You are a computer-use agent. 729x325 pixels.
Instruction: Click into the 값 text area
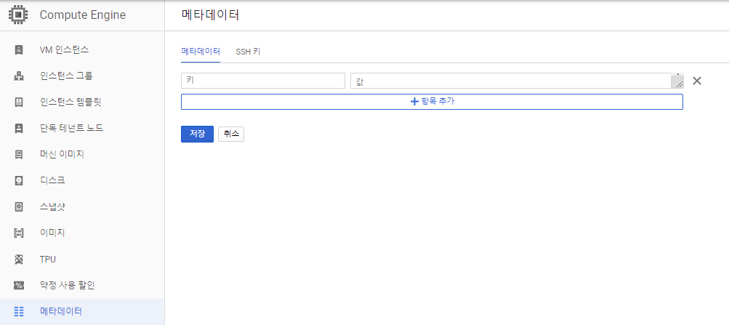tap(517, 81)
